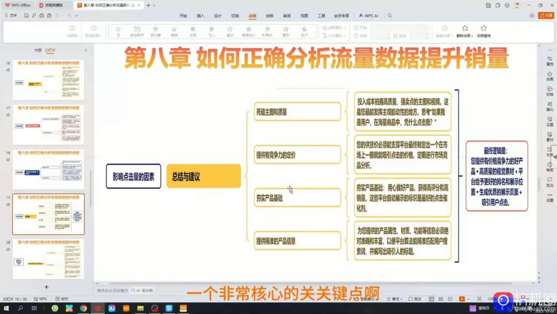557x314 pixels.
Task: Open the WPS AI tab
Action: [369, 16]
